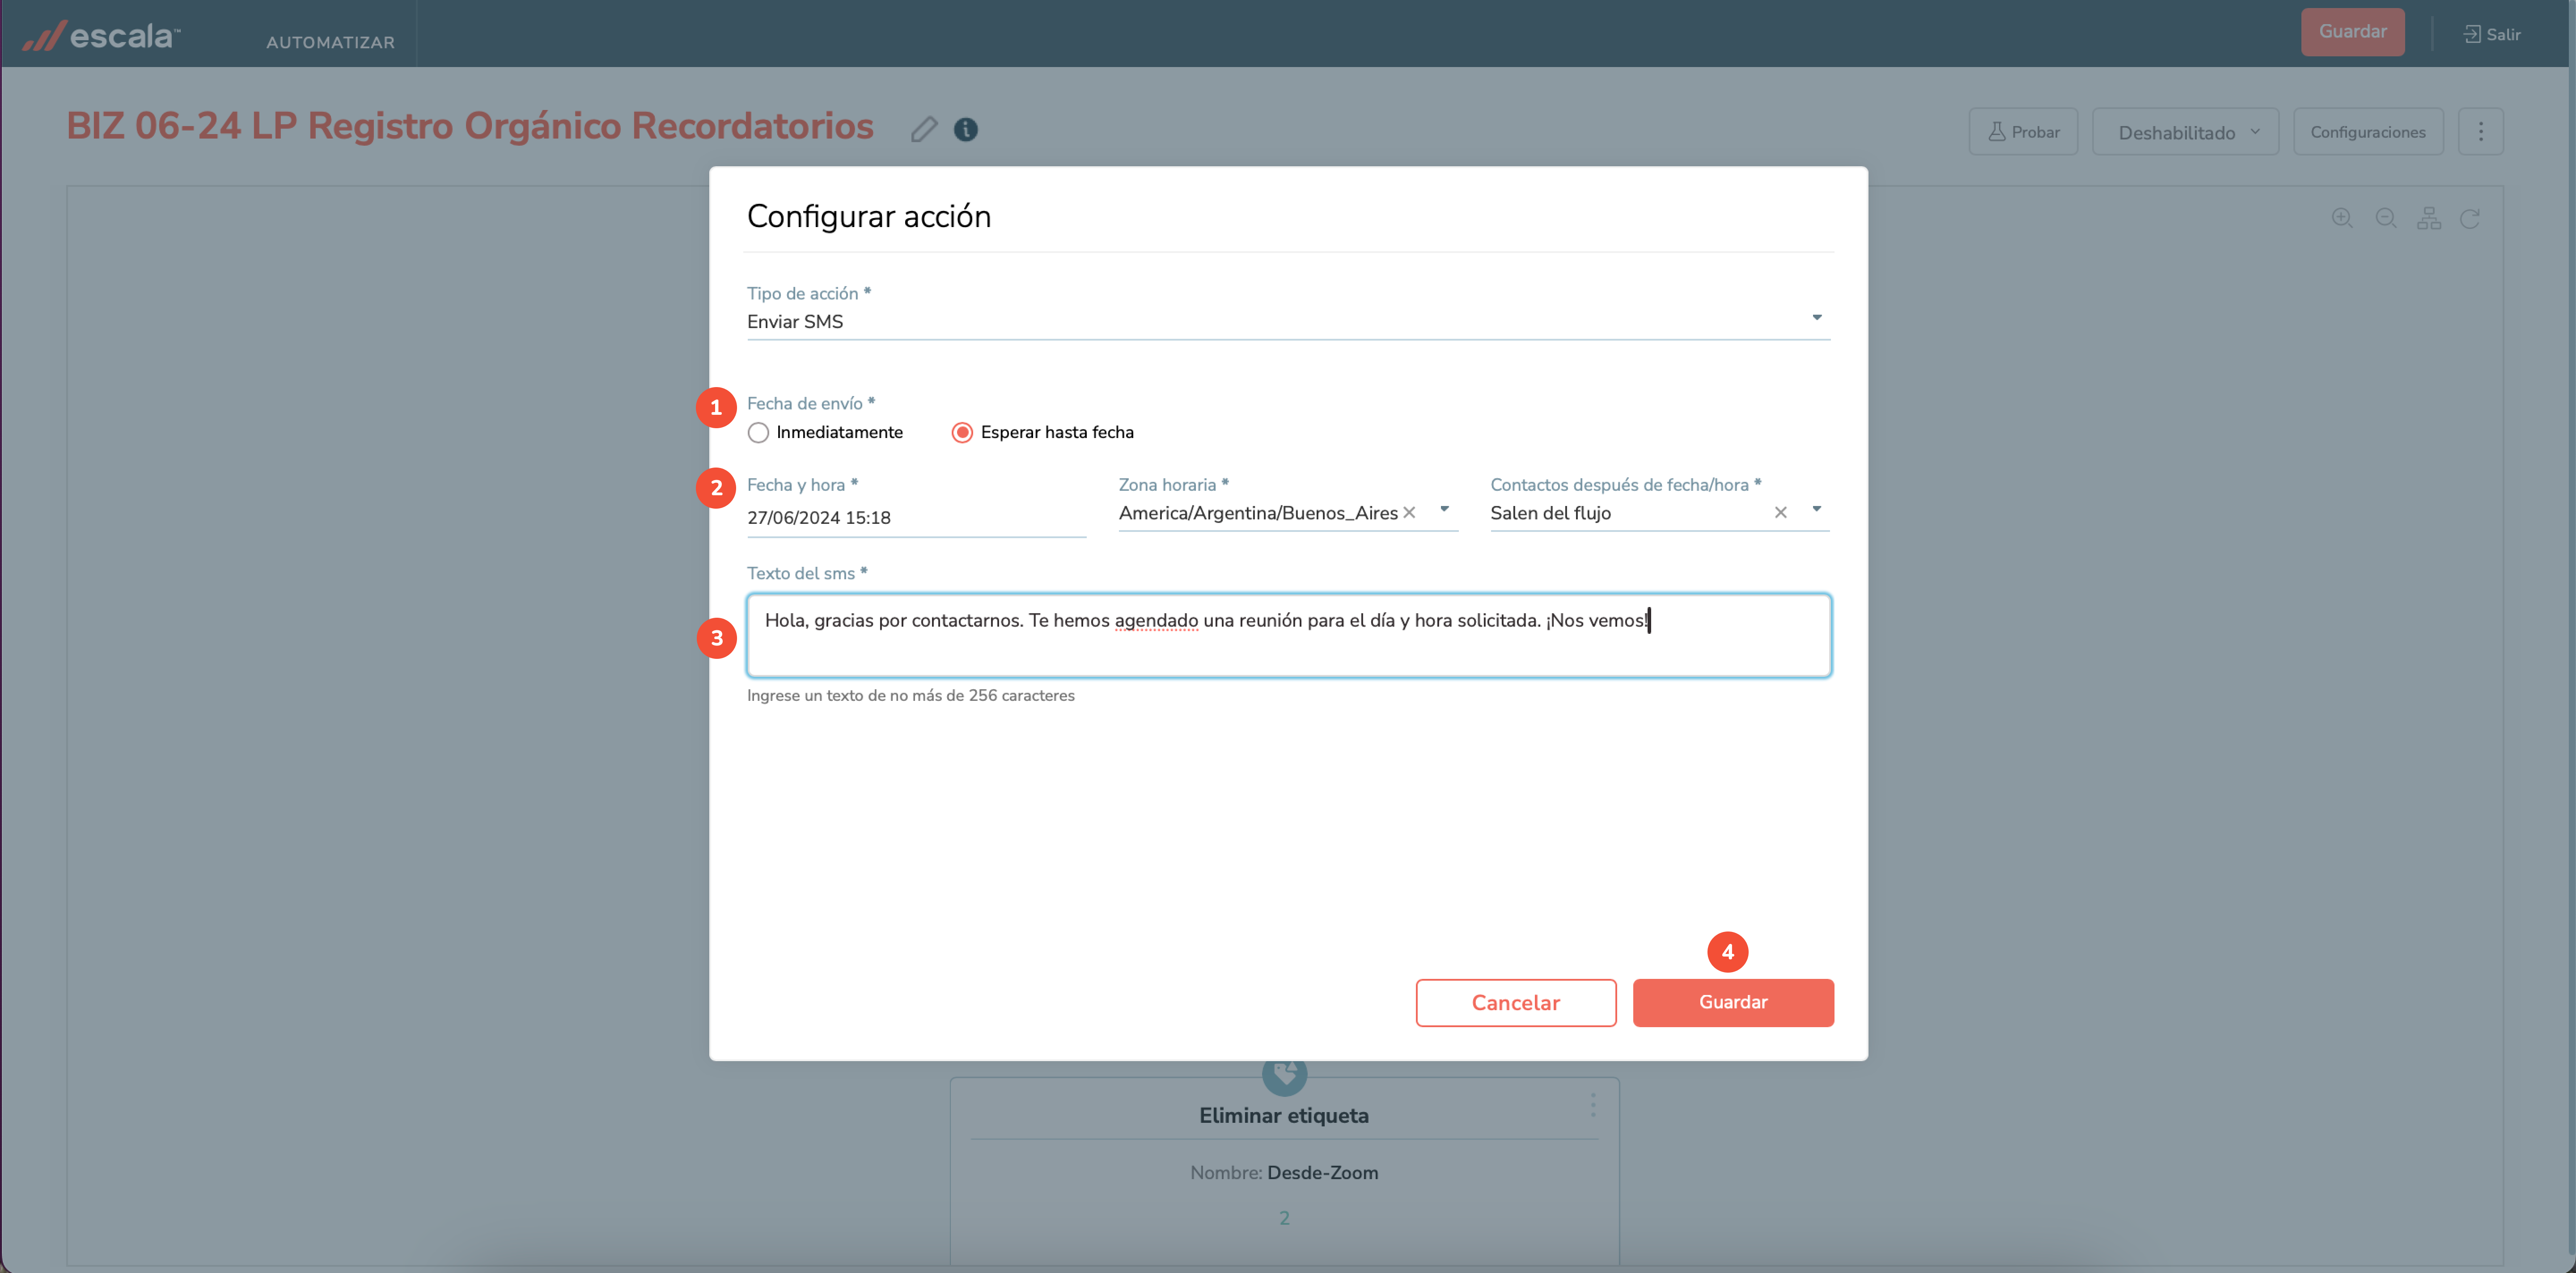
Task: Click the zoom in canvas icon
Action: pyautogui.click(x=2342, y=218)
